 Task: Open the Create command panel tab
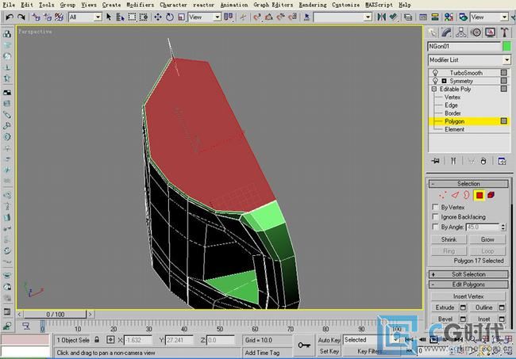coord(433,32)
